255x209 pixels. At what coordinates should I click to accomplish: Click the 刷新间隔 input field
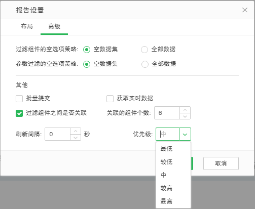tap(57, 134)
